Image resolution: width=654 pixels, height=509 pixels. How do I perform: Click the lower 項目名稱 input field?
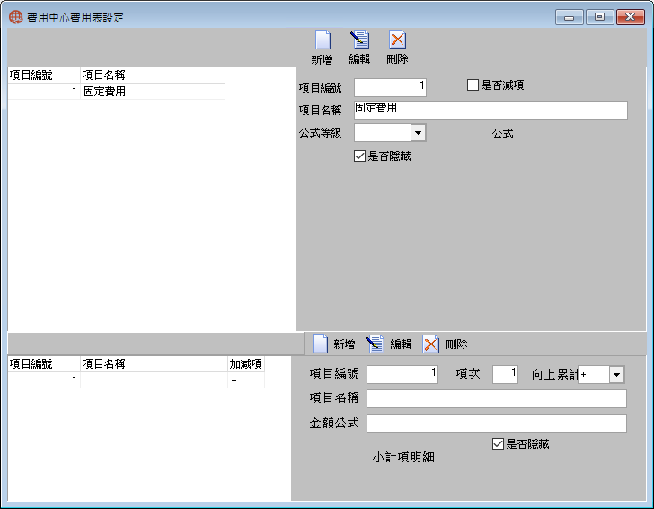click(x=496, y=398)
